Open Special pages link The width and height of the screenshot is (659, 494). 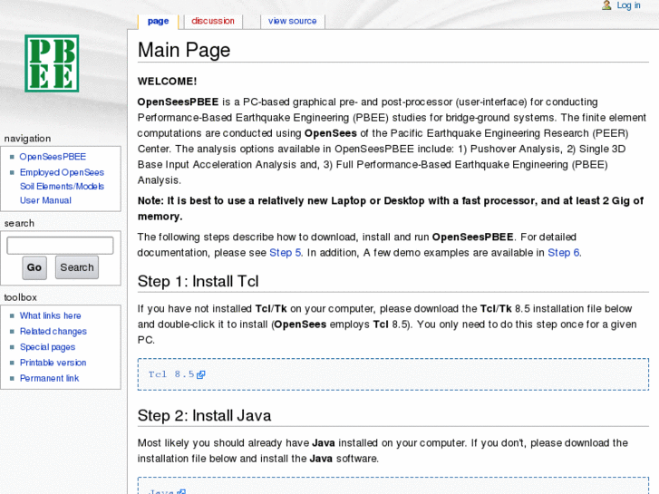coord(47,347)
